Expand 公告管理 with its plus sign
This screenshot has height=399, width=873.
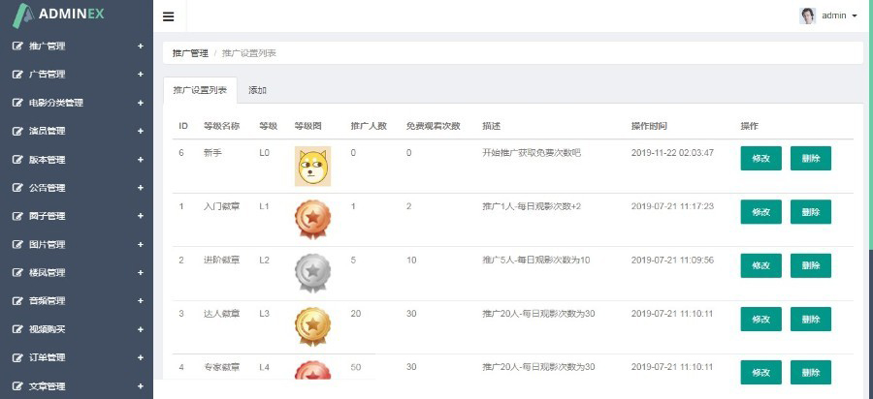click(x=141, y=188)
